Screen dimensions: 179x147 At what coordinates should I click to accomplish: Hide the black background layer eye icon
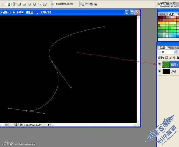pyautogui.click(x=160, y=71)
